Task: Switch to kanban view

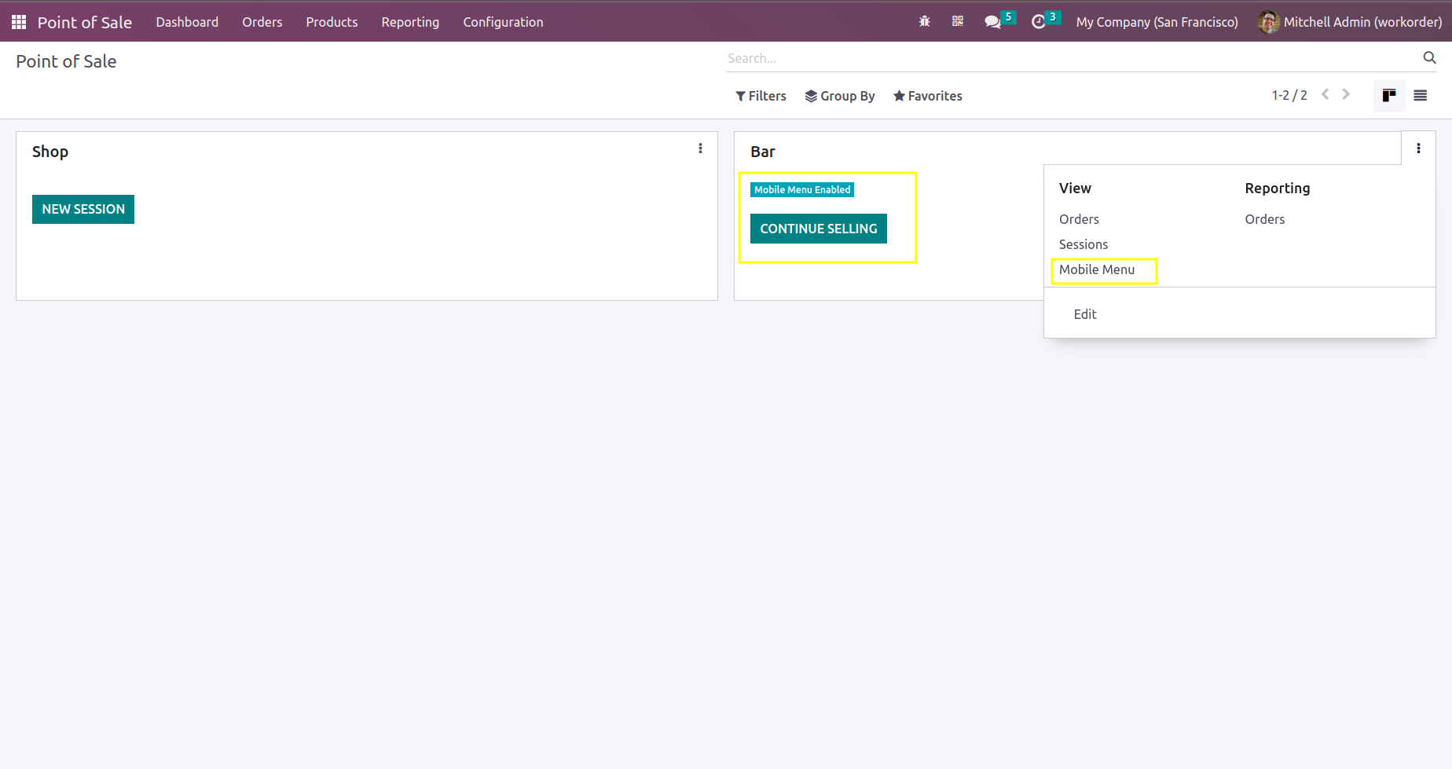Action: pos(1389,96)
